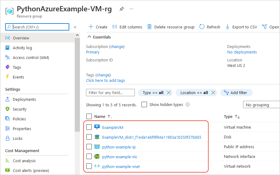Collapse the Essentials section

pyautogui.click(x=99, y=37)
